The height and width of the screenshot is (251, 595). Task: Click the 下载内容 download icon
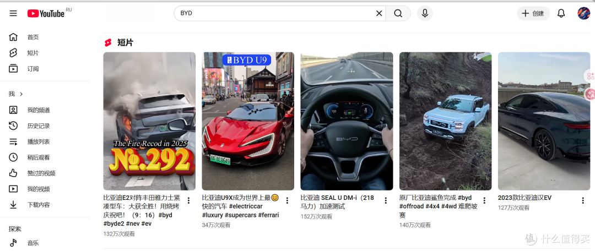pyautogui.click(x=13, y=205)
